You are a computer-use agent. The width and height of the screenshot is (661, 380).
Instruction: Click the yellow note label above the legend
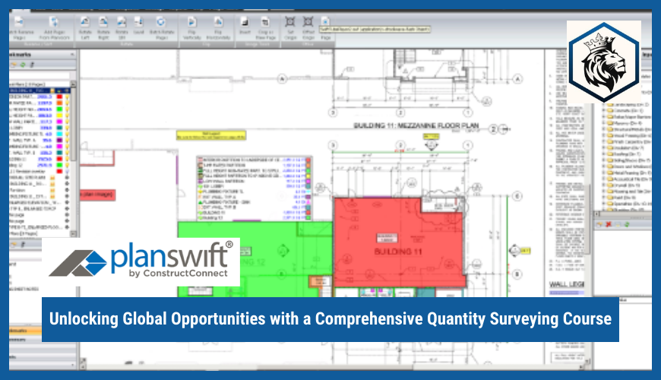[210, 135]
